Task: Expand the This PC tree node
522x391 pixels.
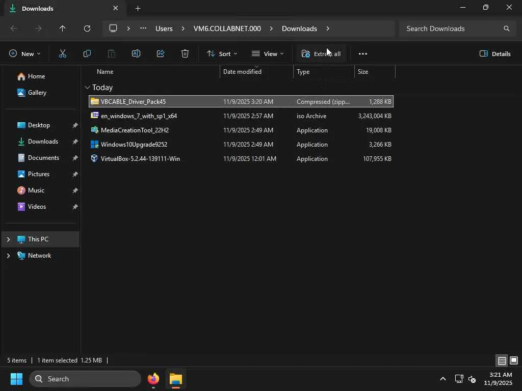Action: point(8,239)
